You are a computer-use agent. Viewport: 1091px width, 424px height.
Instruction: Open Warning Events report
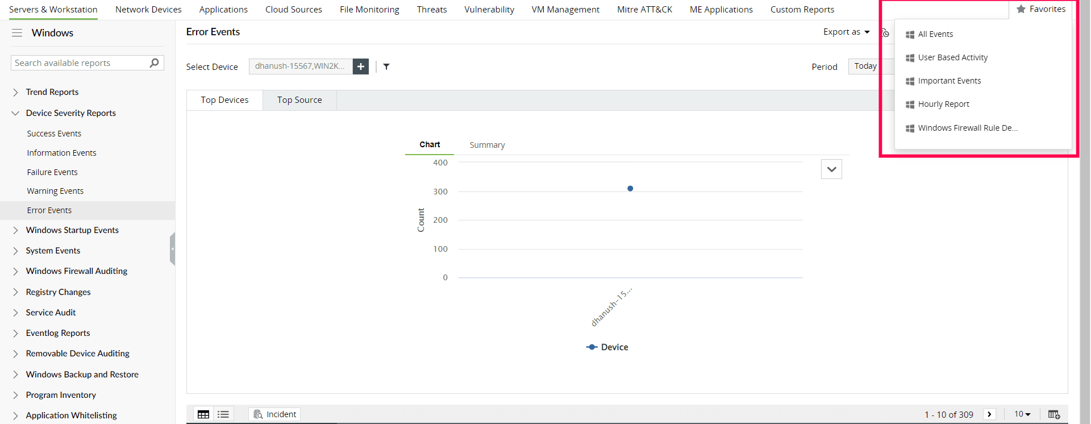pyautogui.click(x=55, y=191)
